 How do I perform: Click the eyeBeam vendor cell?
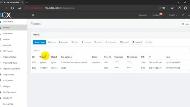[44, 68]
